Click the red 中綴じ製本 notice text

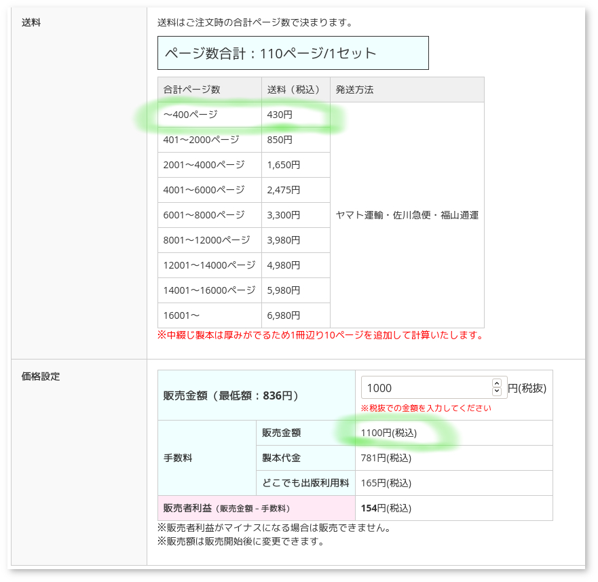click(x=326, y=334)
